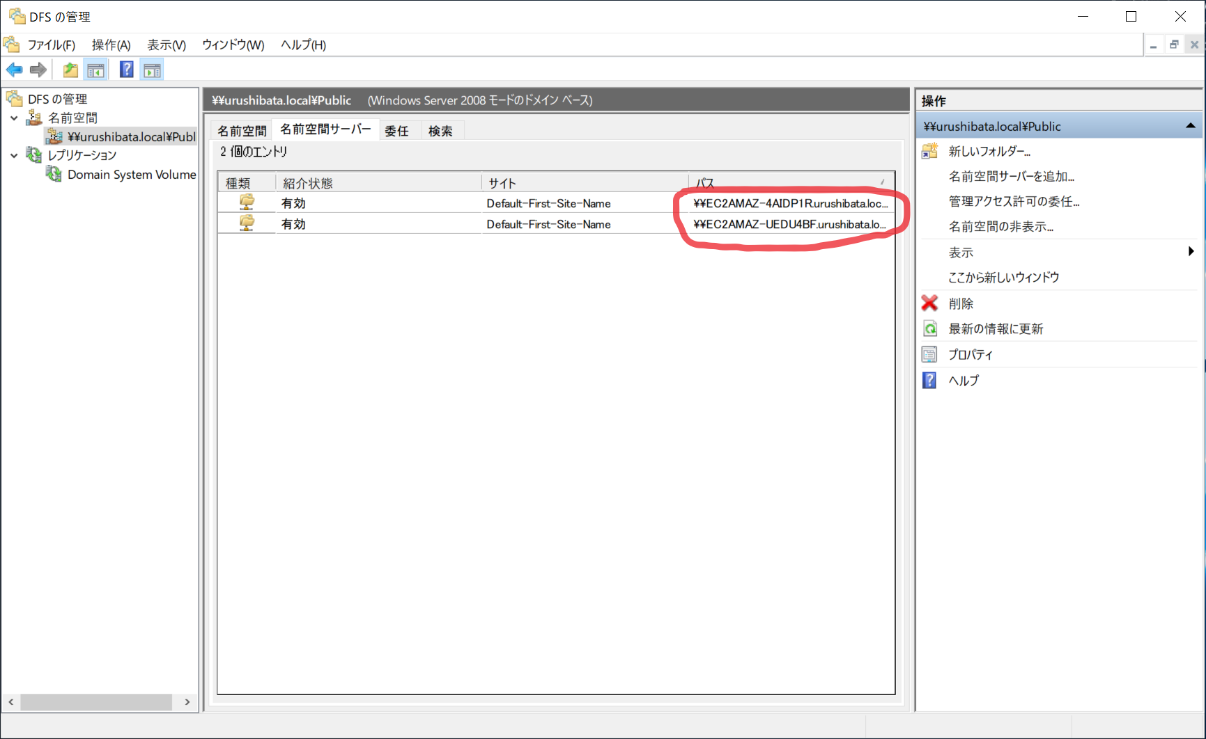Select the DFS の管理 root tree label
Image resolution: width=1206 pixels, height=739 pixels.
tap(58, 100)
